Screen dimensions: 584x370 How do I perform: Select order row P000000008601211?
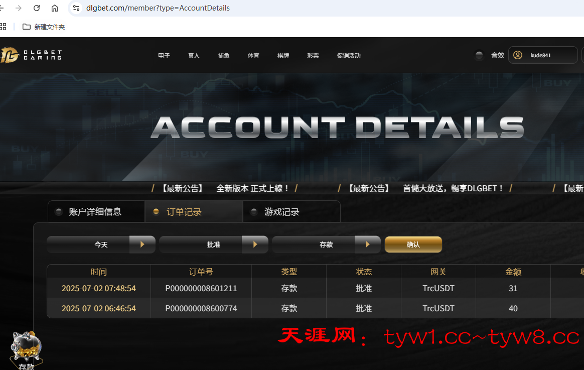click(201, 288)
